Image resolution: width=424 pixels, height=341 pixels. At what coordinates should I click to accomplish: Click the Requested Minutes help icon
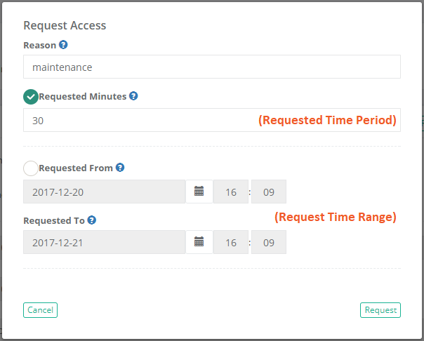pyautogui.click(x=133, y=96)
